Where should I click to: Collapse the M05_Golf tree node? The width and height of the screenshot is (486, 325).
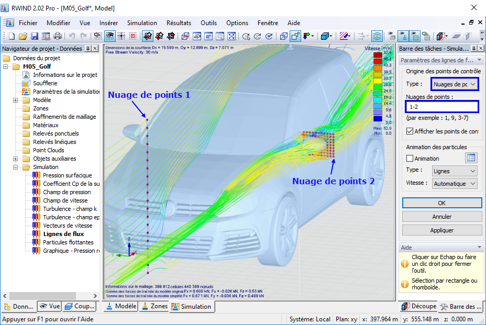pyautogui.click(x=6, y=66)
